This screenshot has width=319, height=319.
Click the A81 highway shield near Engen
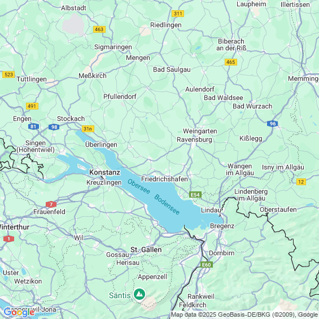(33, 126)
